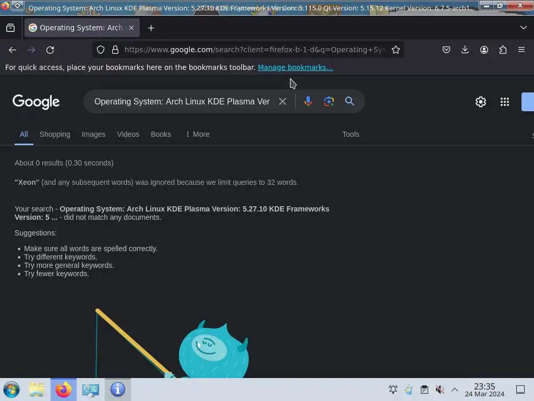Open search Tools options
The image size is (534, 401).
(x=350, y=134)
